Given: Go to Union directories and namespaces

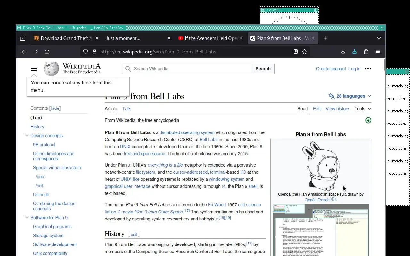Looking at the screenshot, I should (53, 156).
